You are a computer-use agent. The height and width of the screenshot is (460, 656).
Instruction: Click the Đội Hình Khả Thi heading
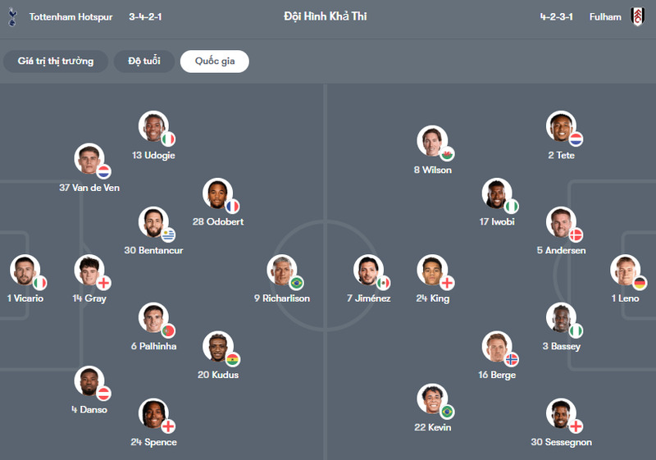[x=326, y=17]
